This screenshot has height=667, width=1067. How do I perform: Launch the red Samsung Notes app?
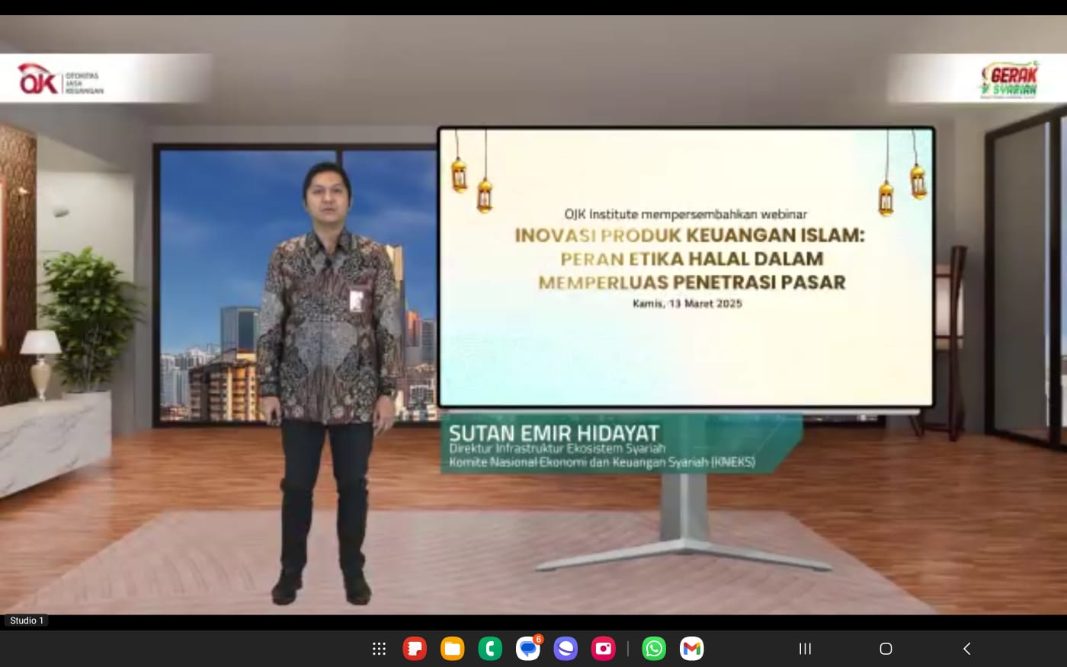[x=415, y=649]
